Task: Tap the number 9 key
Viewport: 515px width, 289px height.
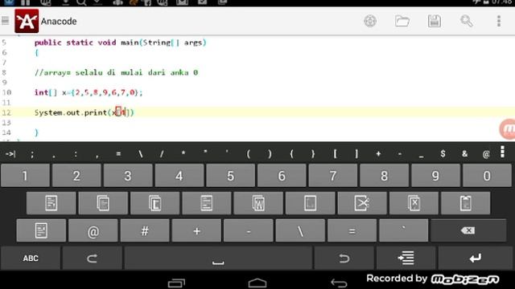Action: point(435,176)
